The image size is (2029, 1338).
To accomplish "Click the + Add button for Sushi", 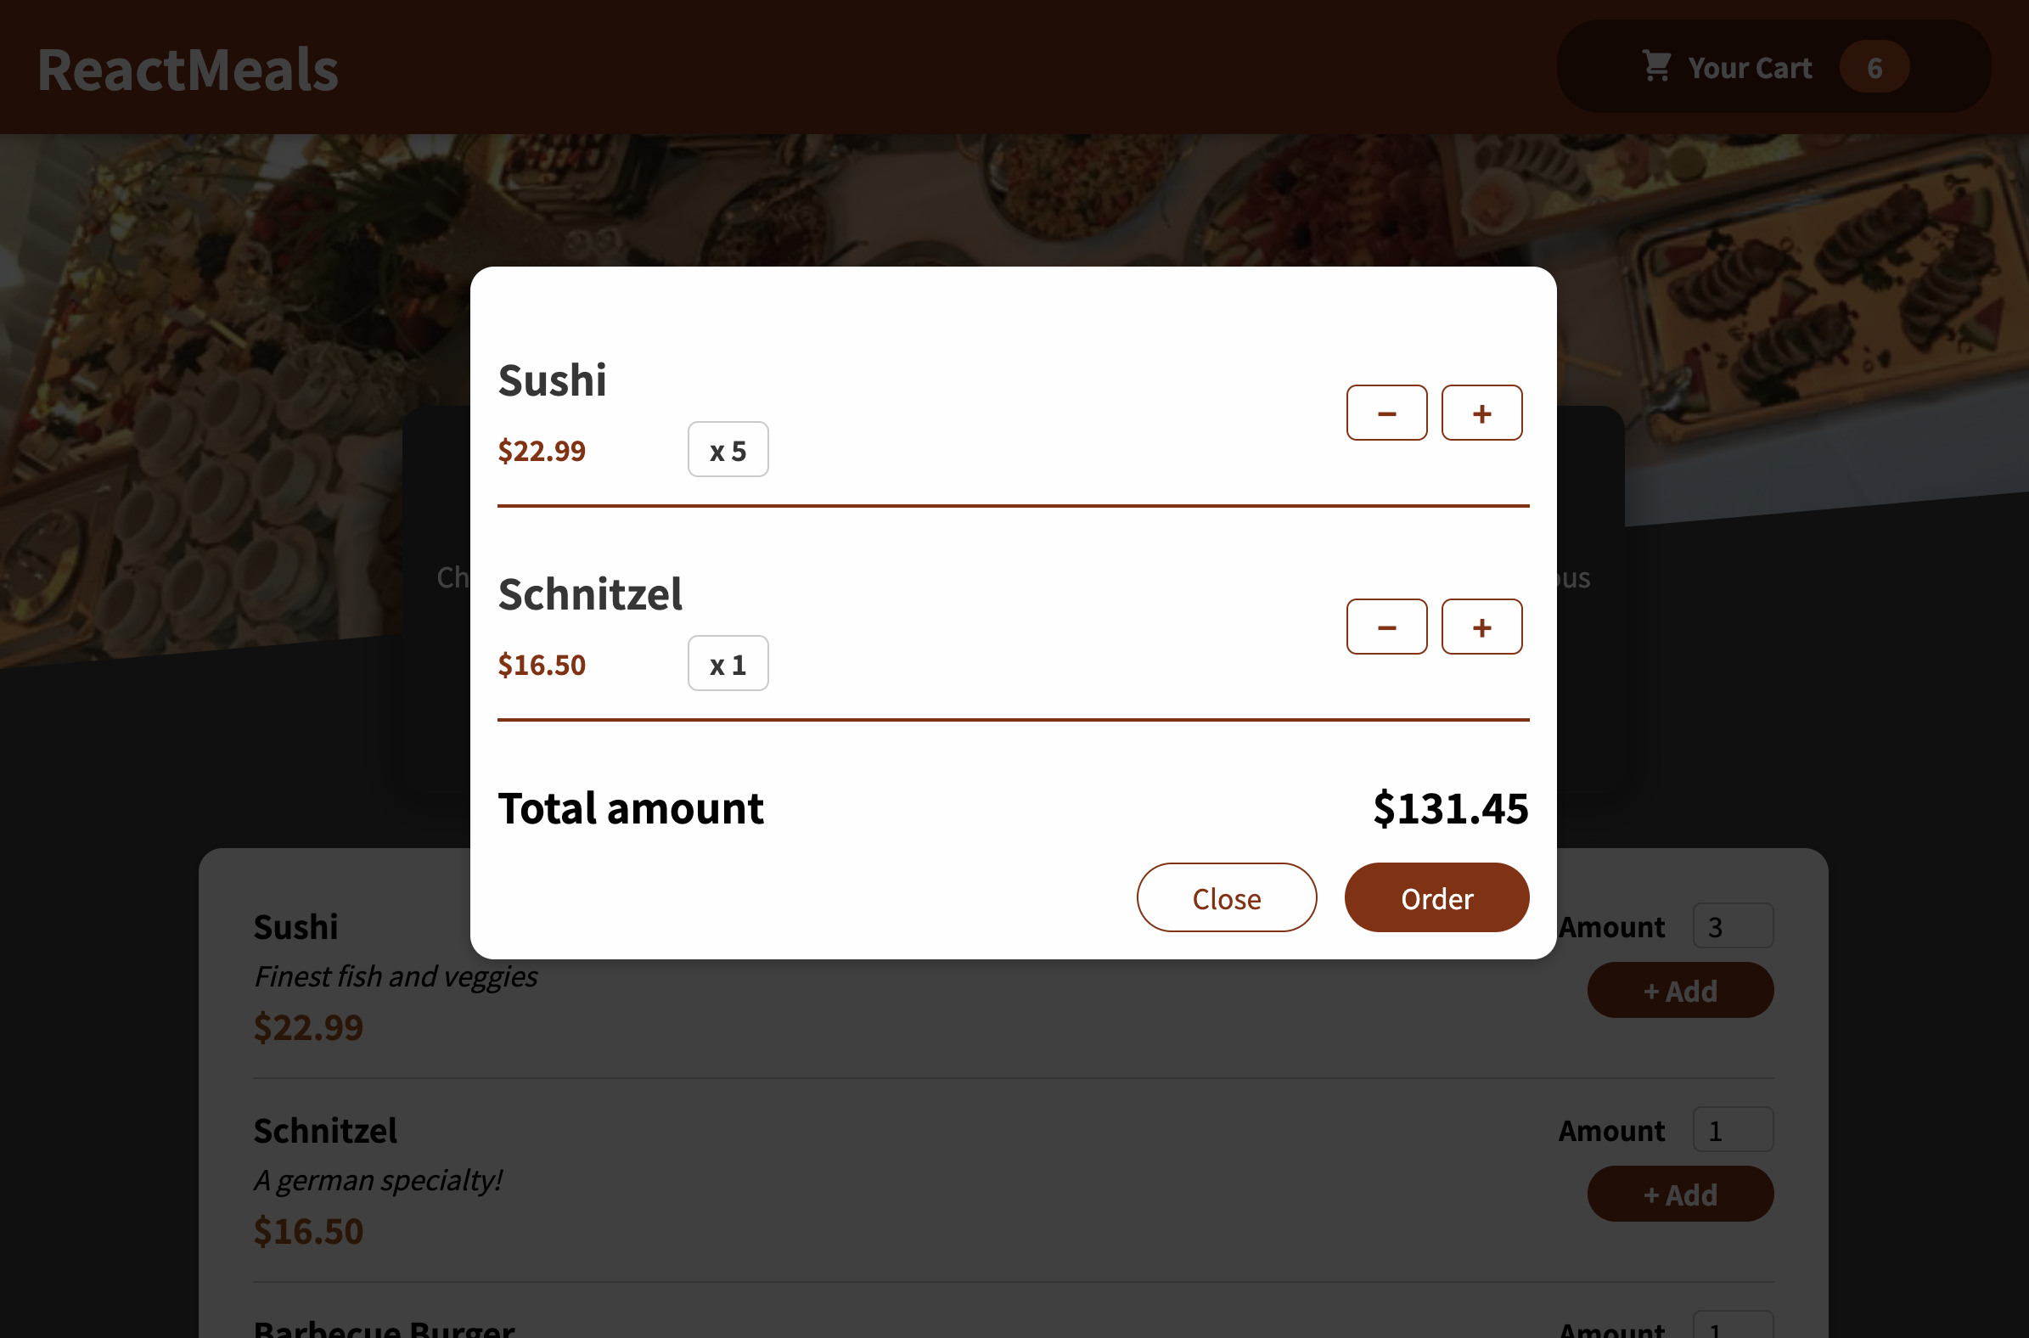I will (x=1680, y=990).
